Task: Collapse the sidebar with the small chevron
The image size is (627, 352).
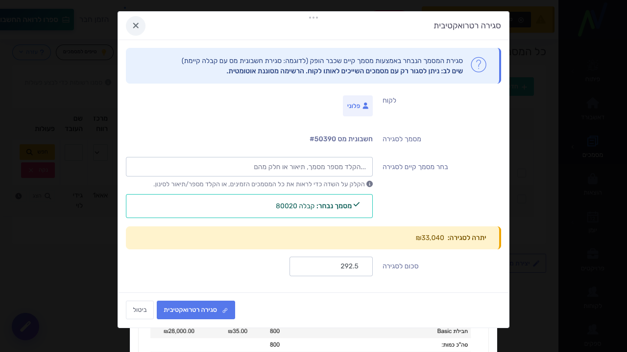Action: (572, 147)
